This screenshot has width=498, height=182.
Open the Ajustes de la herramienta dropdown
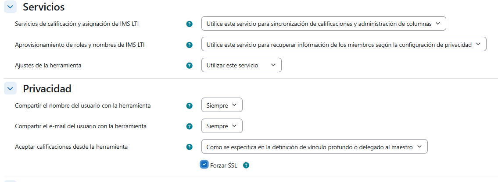[241, 65]
